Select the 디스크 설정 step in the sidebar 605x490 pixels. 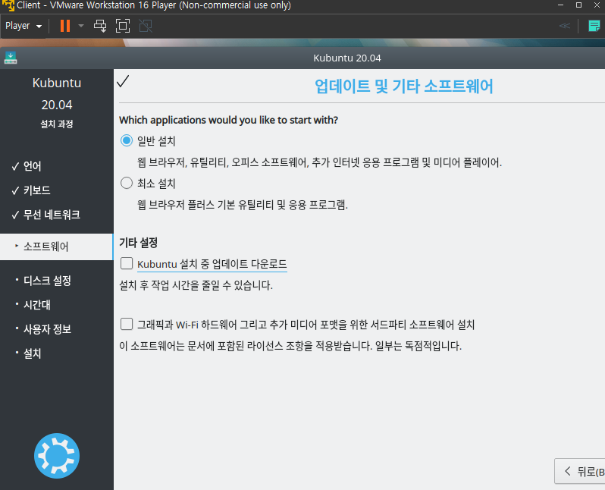point(47,281)
